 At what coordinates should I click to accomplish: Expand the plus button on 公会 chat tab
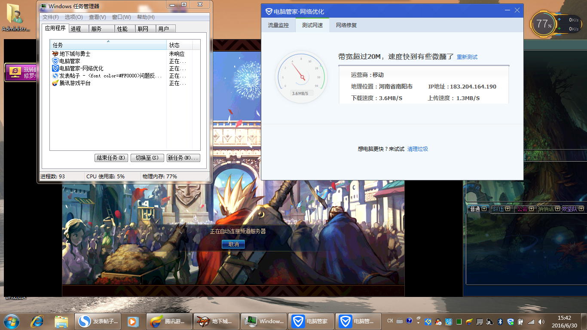tap(532, 209)
